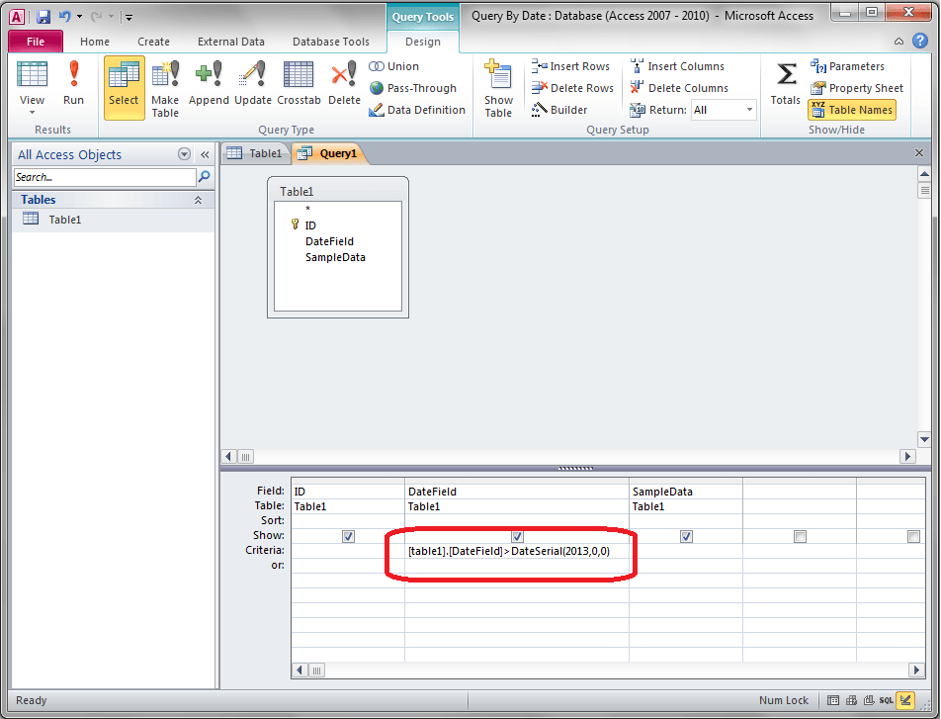Select DateField in Table1 field list

[329, 241]
